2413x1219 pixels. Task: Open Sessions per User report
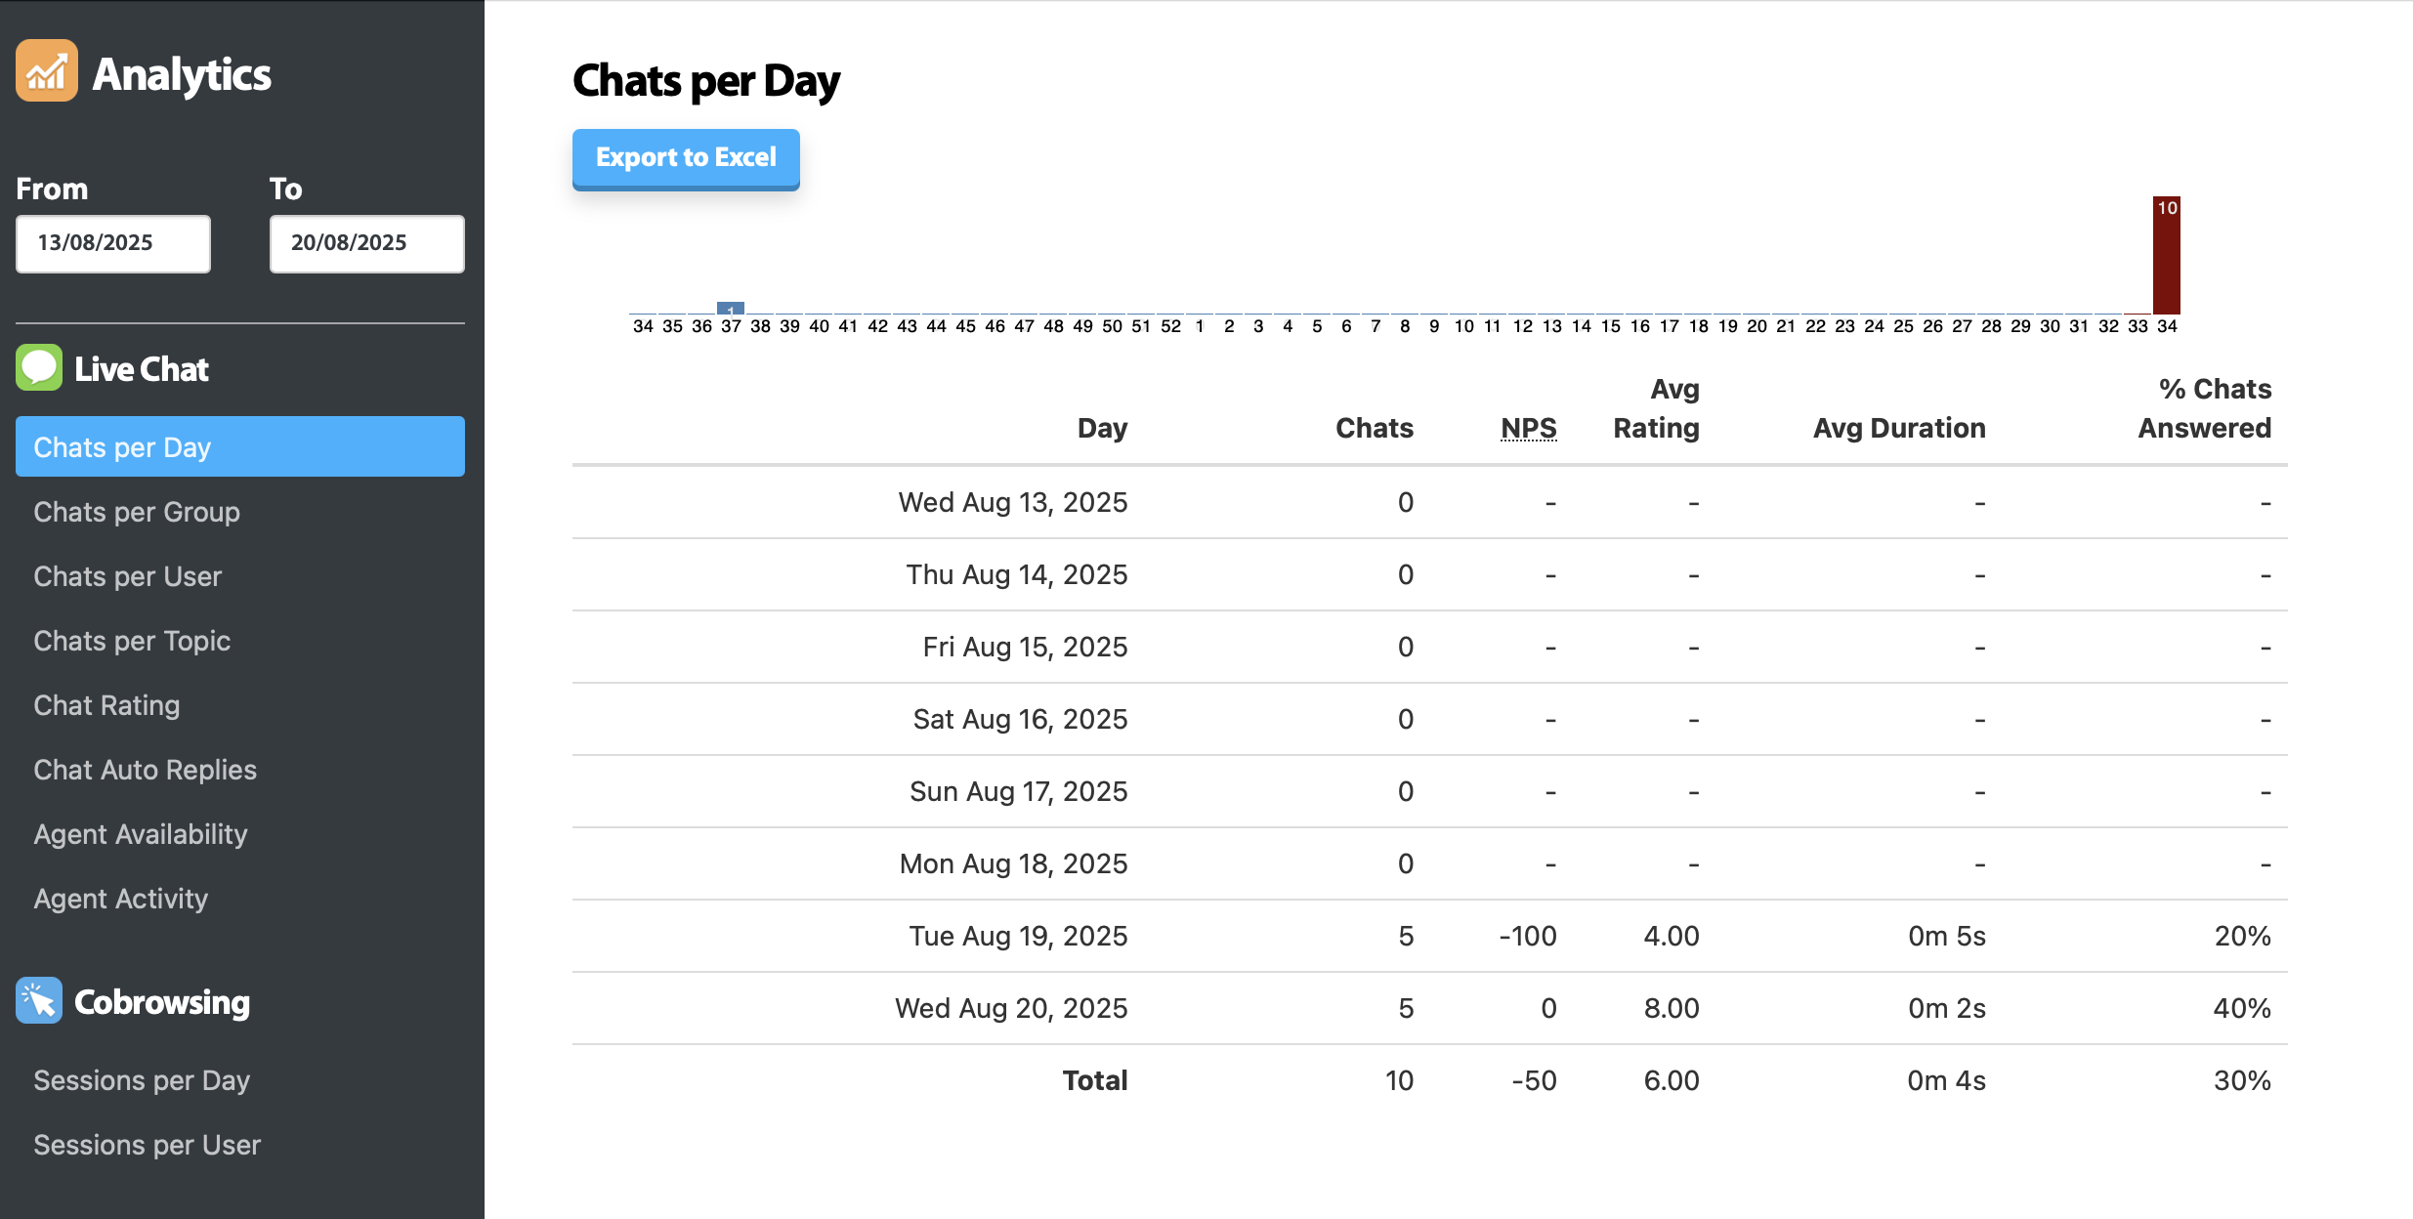147,1145
